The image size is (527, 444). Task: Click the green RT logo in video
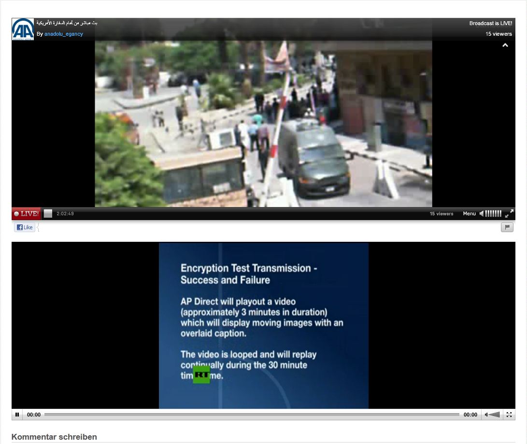tap(201, 375)
